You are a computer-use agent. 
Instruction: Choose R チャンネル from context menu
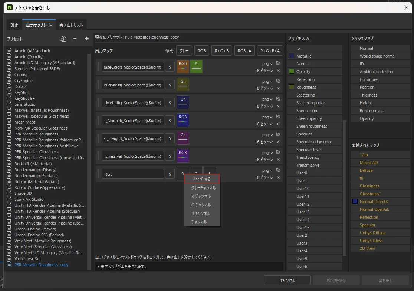pos(201,196)
